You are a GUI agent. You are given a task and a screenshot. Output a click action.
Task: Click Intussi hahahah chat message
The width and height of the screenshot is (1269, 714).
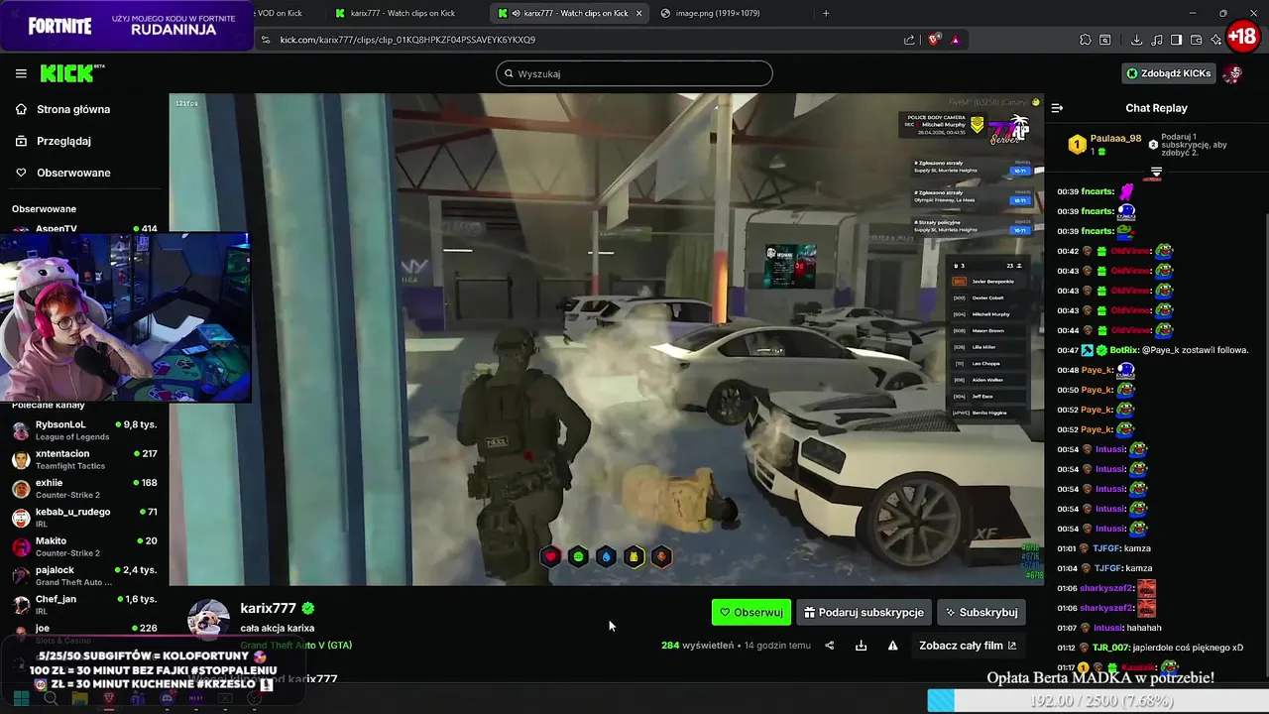1109,628
